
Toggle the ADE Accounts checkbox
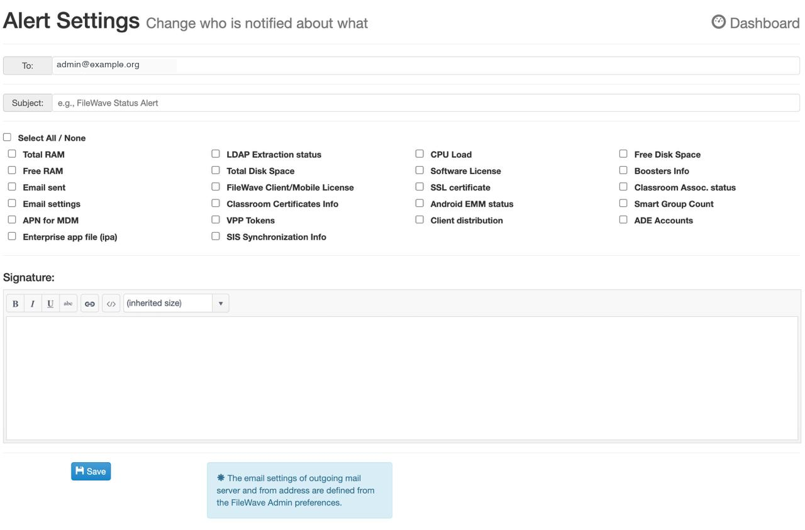point(623,219)
